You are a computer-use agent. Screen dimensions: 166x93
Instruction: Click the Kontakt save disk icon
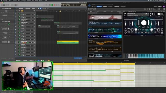click(145, 9)
